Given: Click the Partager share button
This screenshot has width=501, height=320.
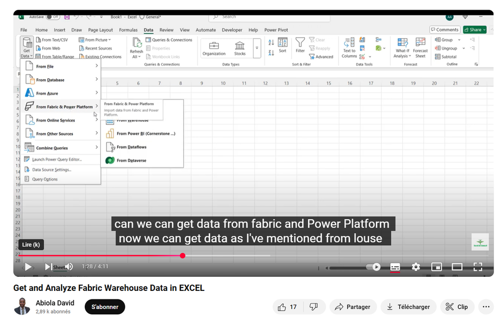Looking at the screenshot, I should point(353,307).
